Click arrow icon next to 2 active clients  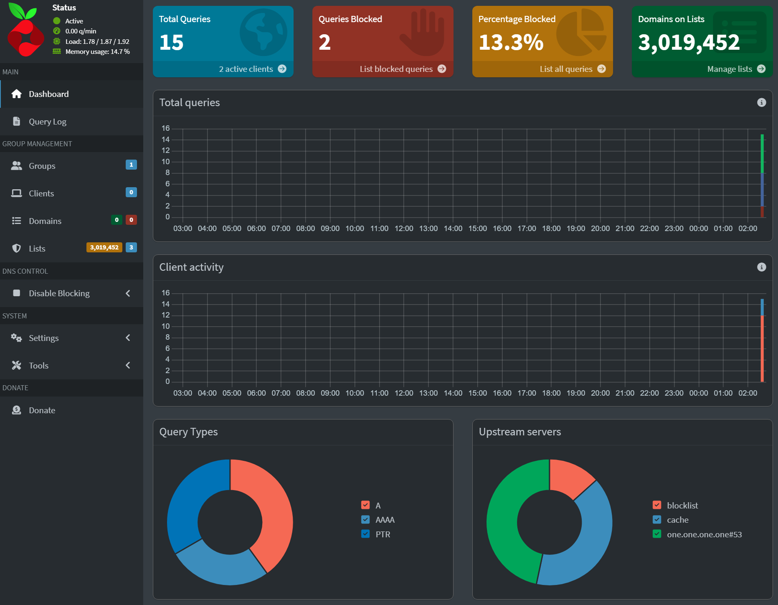click(x=282, y=69)
